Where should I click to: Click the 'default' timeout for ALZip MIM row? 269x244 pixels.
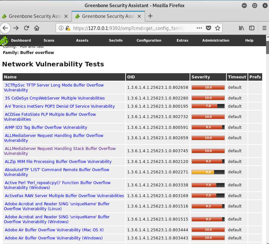tap(235, 162)
